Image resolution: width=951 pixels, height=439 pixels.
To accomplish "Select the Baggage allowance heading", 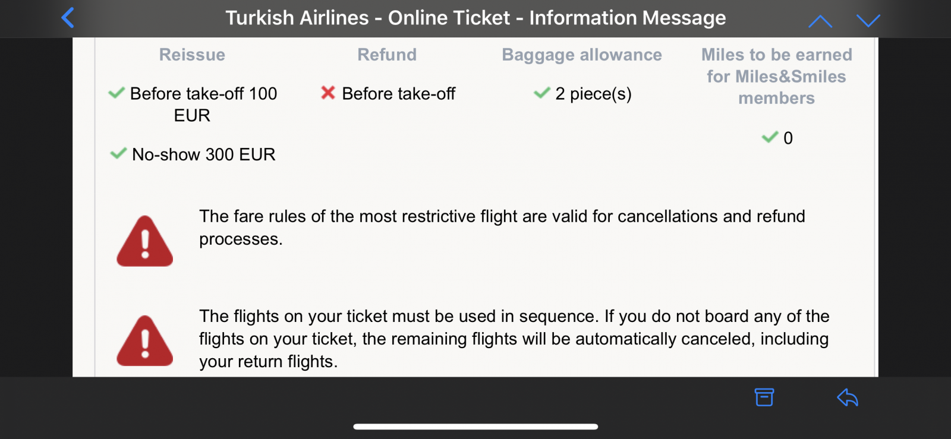I will [581, 55].
